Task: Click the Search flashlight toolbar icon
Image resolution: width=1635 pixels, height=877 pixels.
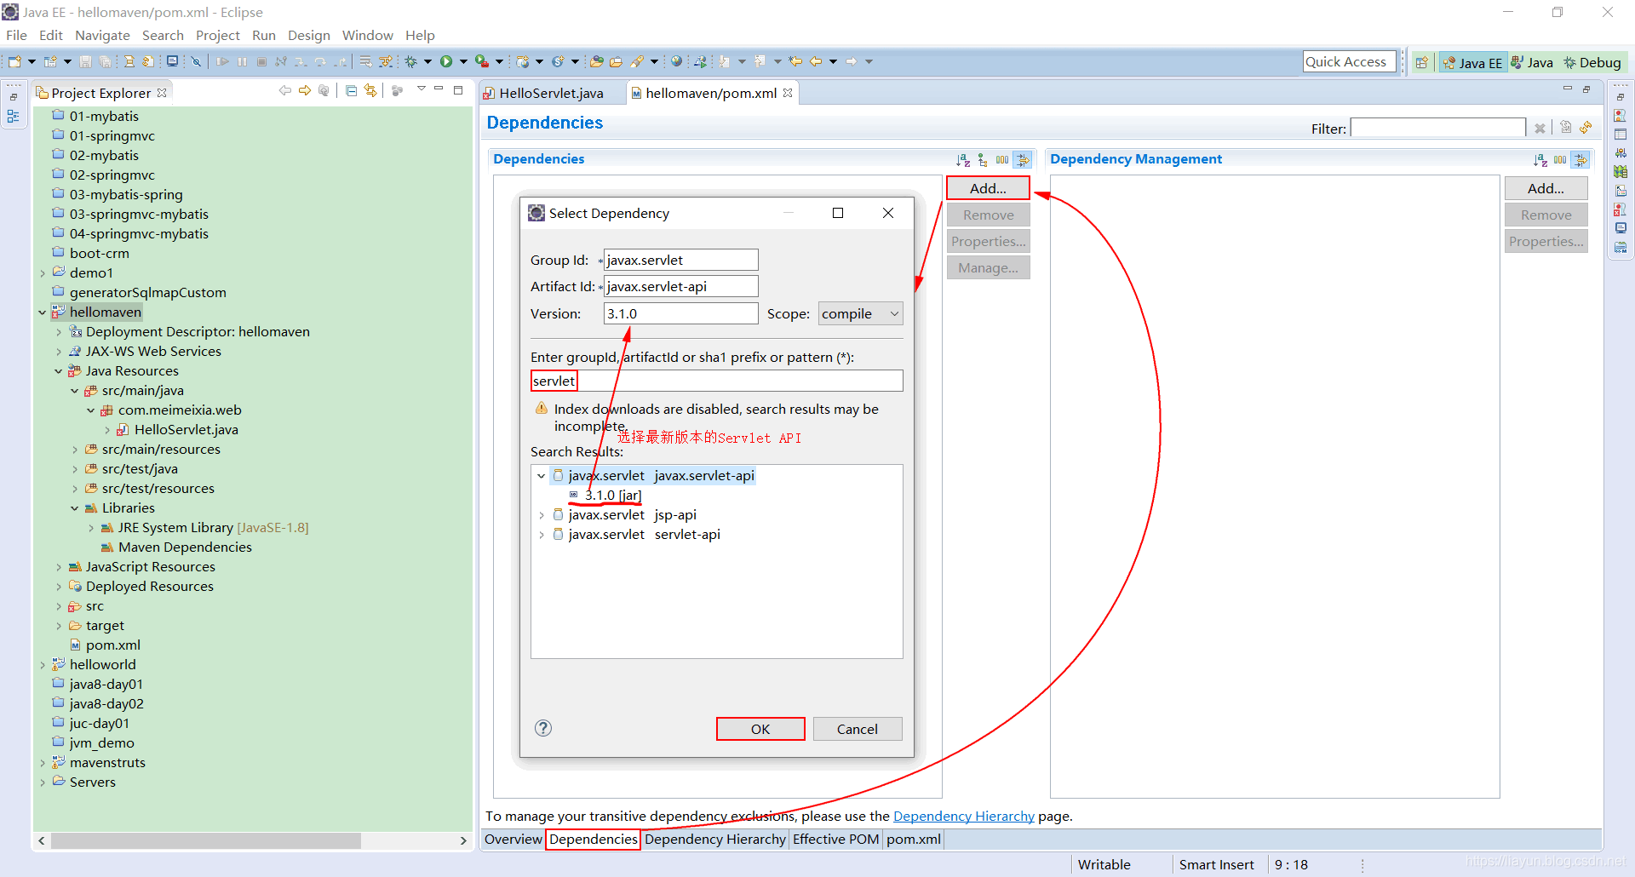Action: click(x=637, y=61)
